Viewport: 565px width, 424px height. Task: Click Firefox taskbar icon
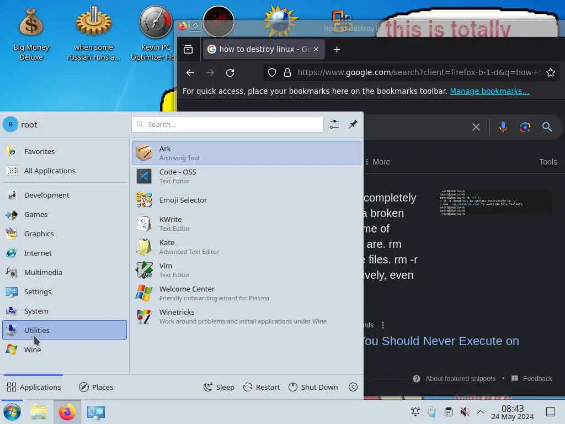pos(67,412)
